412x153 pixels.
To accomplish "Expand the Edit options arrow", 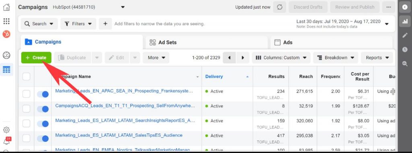I will tap(135, 58).
